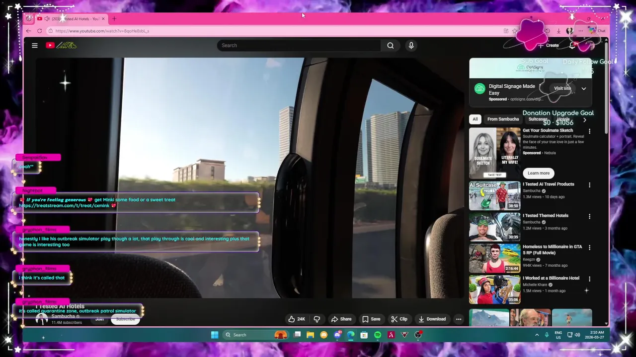Go back with browser back arrow
This screenshot has height=357, width=636.
point(29,31)
